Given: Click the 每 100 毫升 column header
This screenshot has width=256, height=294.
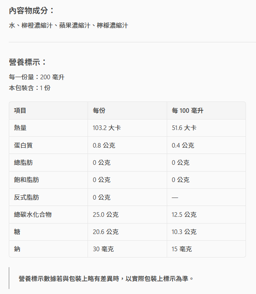Looking at the screenshot, I should (187, 111).
